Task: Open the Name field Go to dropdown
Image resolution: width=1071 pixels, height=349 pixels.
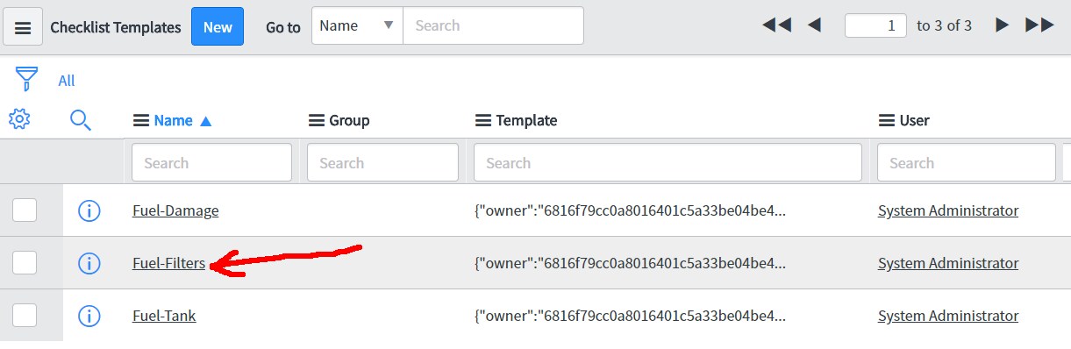Action: click(x=357, y=25)
